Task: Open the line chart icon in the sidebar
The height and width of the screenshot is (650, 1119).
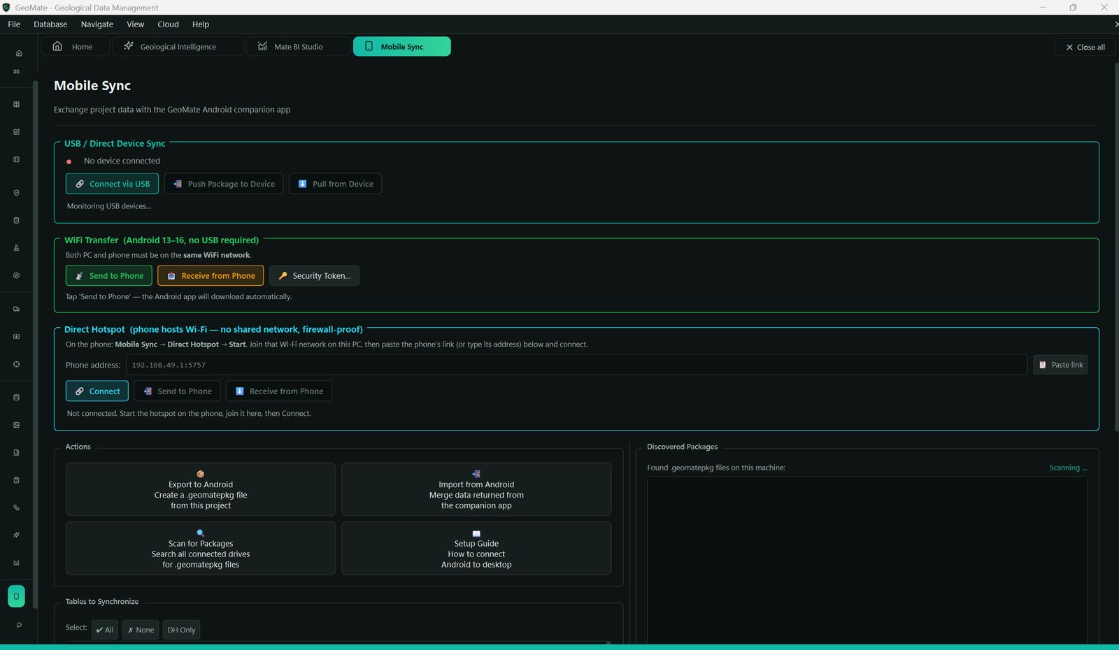Action: [16, 563]
